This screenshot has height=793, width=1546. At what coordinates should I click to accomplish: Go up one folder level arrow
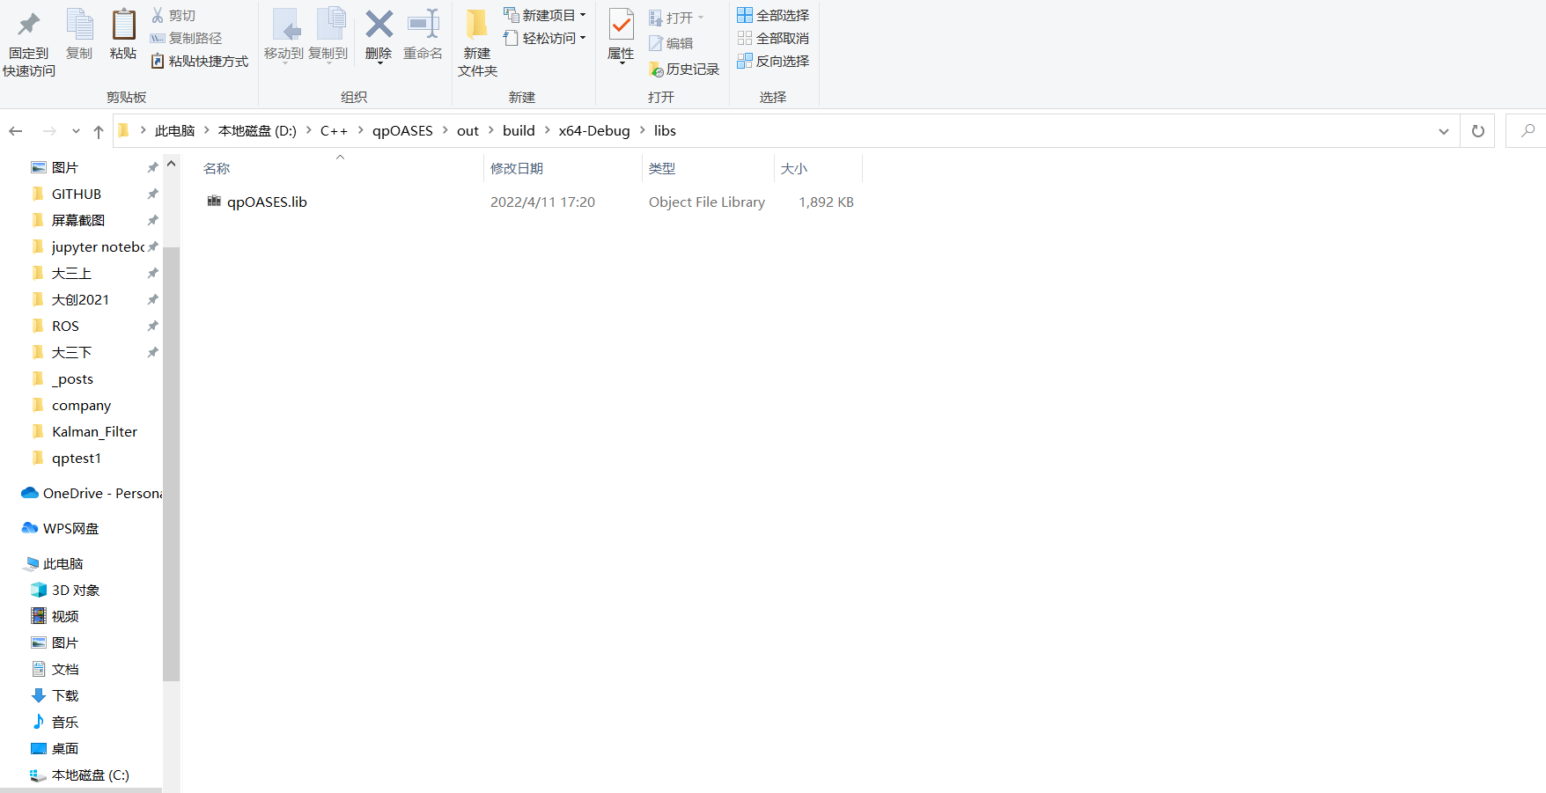99,131
